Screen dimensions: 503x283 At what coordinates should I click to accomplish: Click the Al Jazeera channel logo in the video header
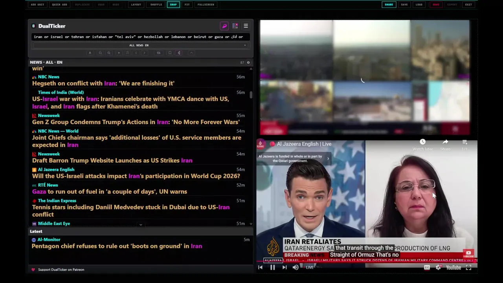pos(261,144)
